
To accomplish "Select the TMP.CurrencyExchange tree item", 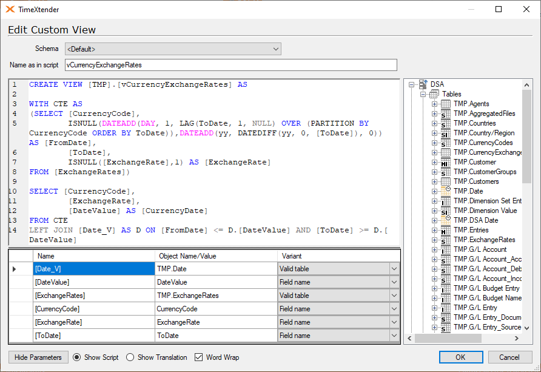I will pyautogui.click(x=488, y=152).
